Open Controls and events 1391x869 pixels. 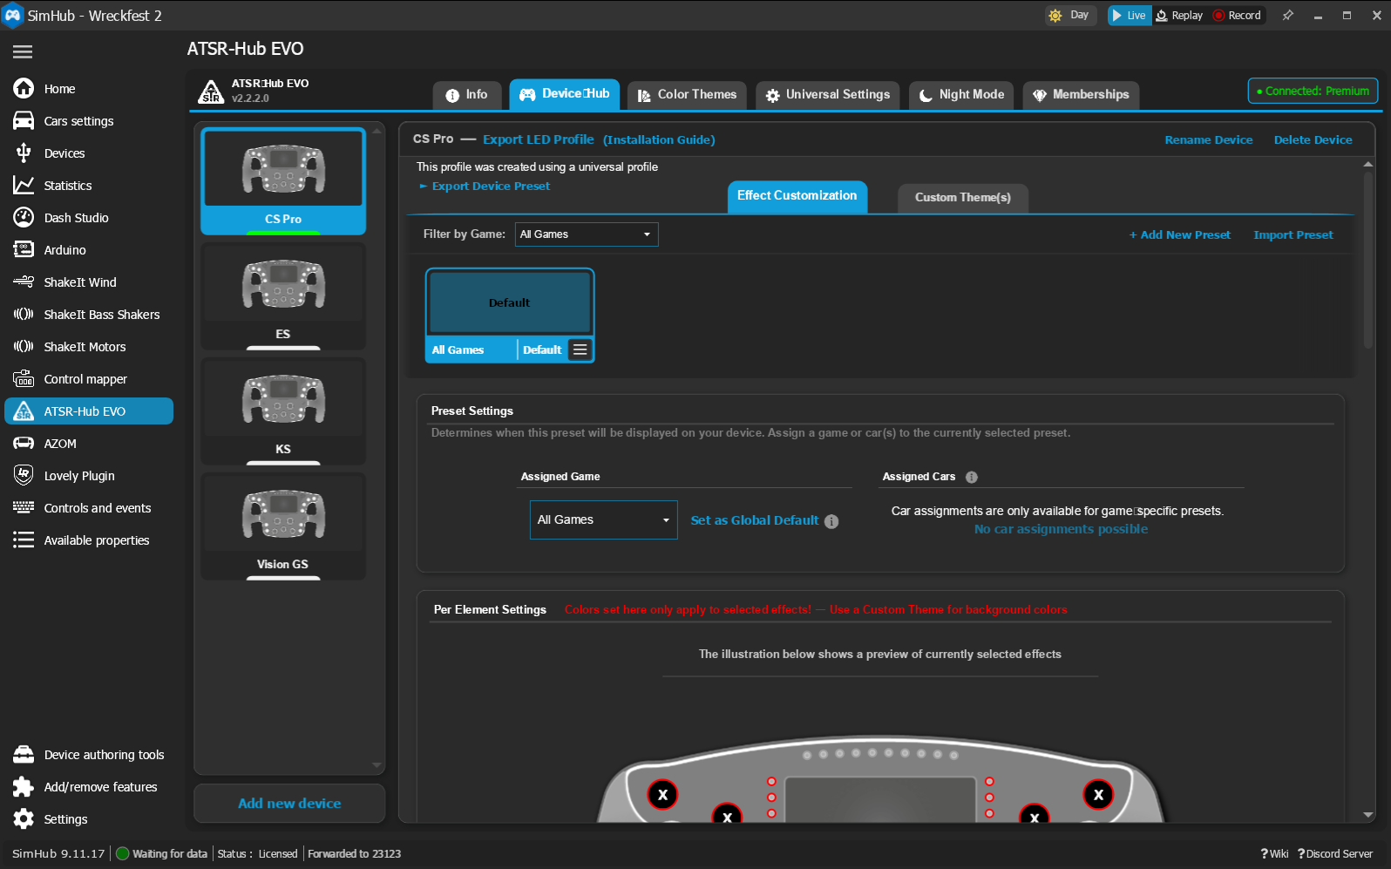(x=98, y=508)
